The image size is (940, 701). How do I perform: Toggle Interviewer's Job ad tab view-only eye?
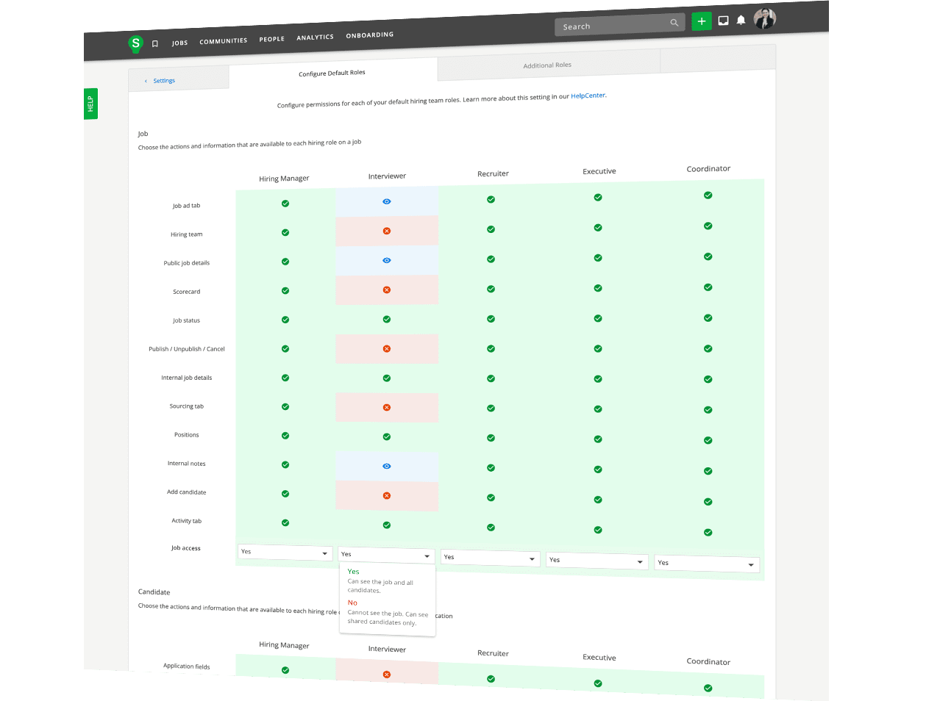click(387, 201)
